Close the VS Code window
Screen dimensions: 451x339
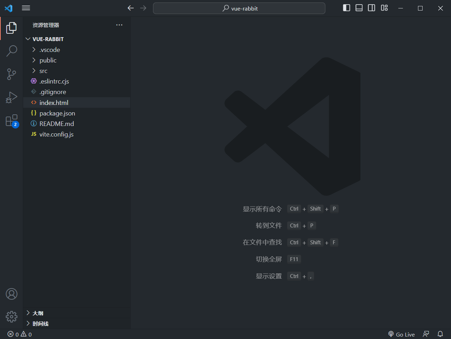(440, 8)
